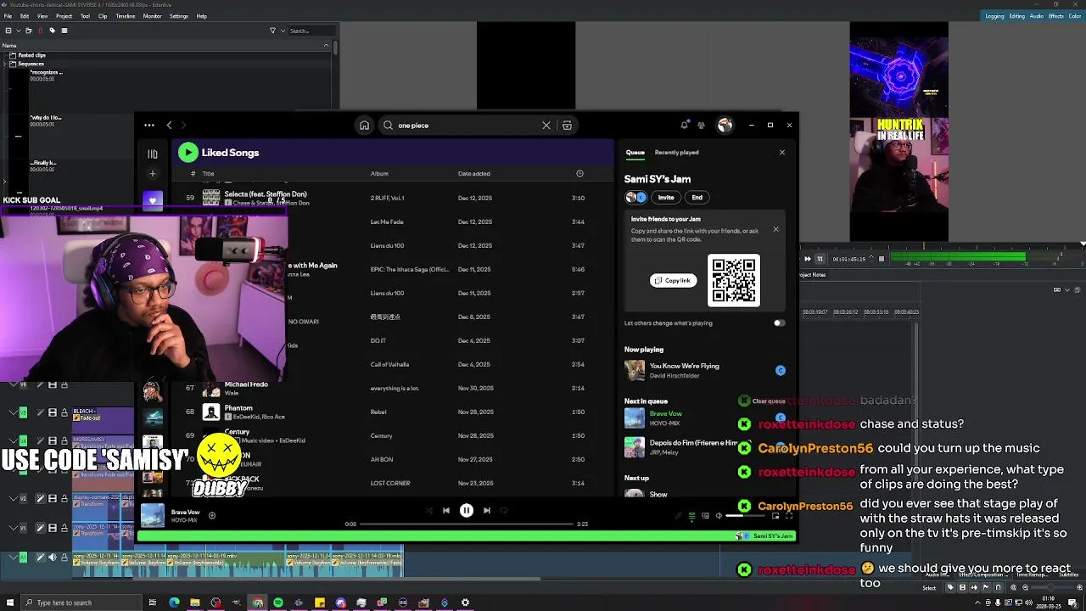Open Microsoft Edge from taskbar

point(174,603)
